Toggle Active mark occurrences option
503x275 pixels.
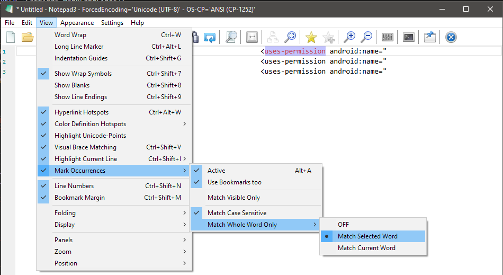point(256,171)
